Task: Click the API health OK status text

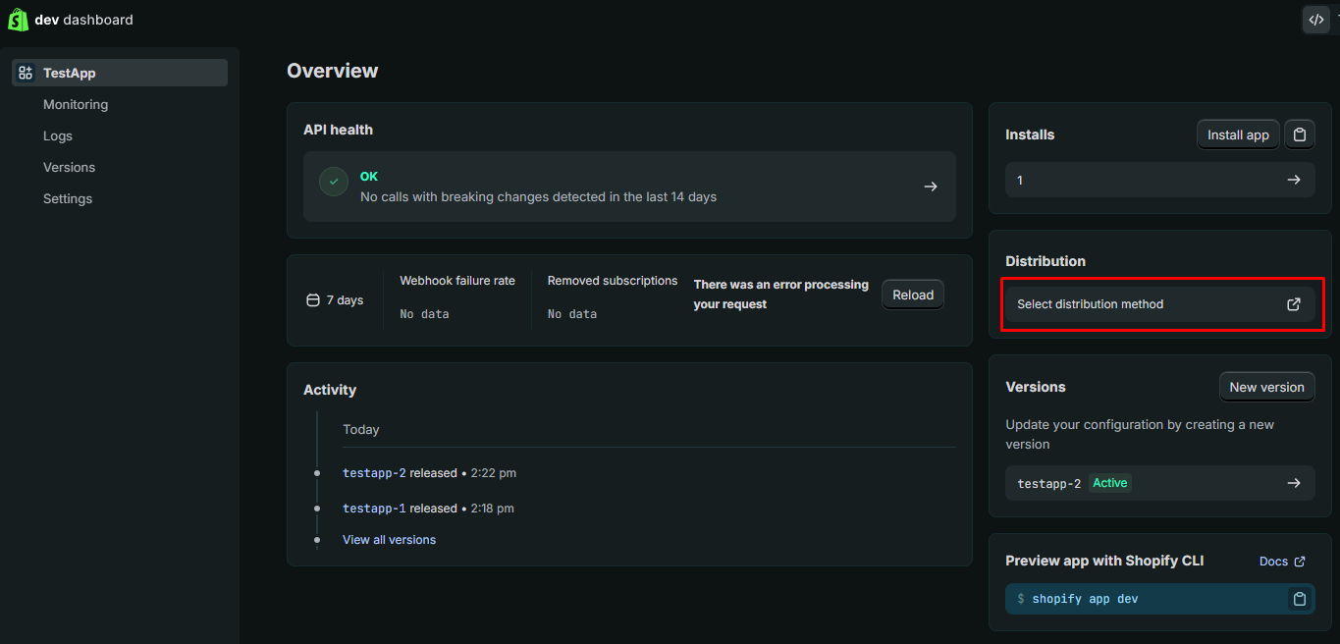Action: point(369,177)
